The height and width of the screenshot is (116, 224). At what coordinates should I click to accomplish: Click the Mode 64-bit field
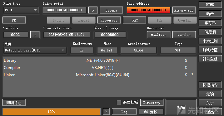click(x=107, y=50)
